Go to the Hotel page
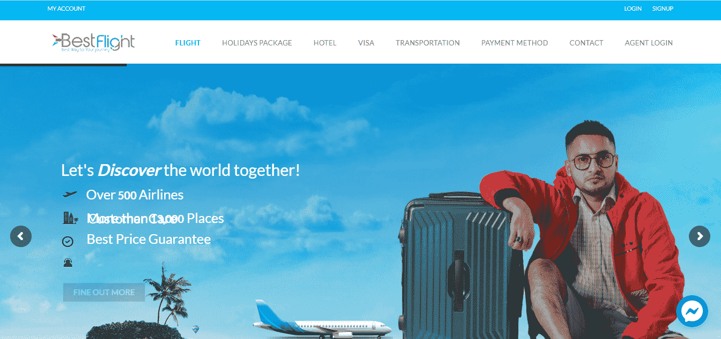 click(325, 43)
